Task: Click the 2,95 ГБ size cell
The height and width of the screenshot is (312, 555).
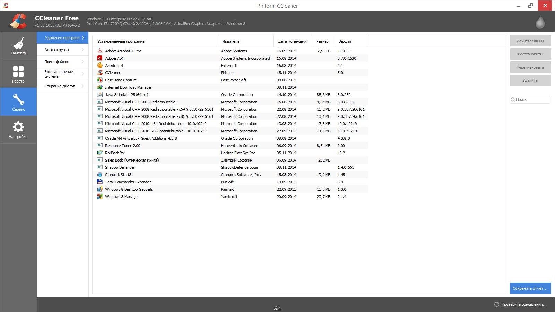Action: pyautogui.click(x=324, y=51)
